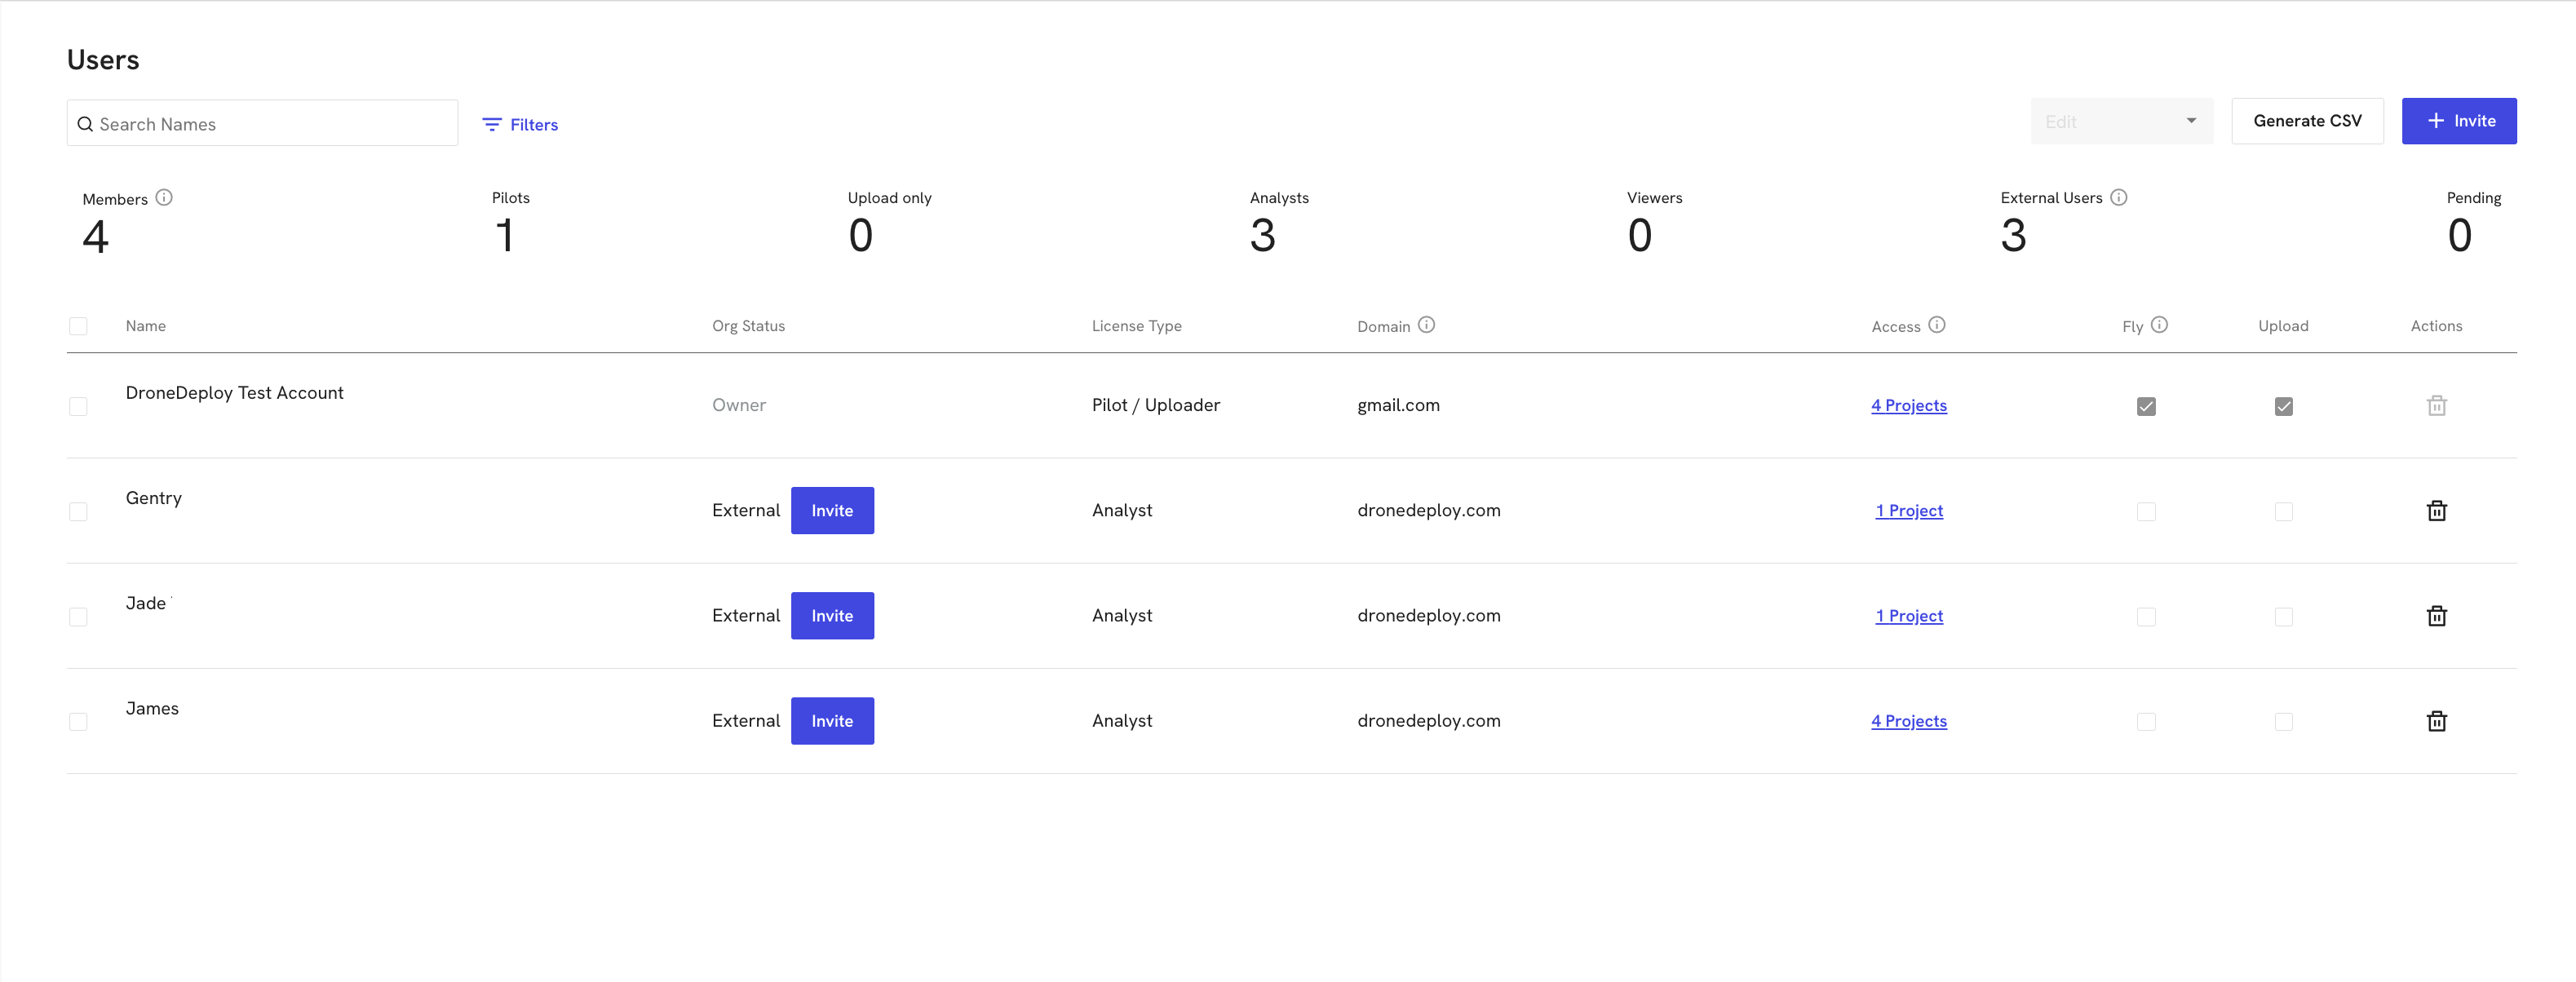
Task: Open the Edit dropdown menu
Action: (x=2121, y=121)
